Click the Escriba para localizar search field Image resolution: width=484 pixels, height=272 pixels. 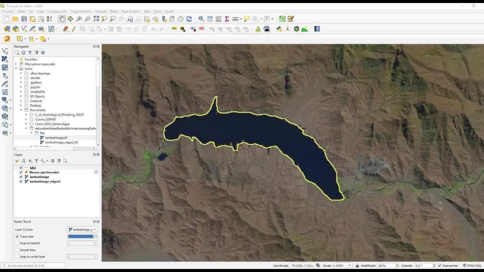[33, 266]
